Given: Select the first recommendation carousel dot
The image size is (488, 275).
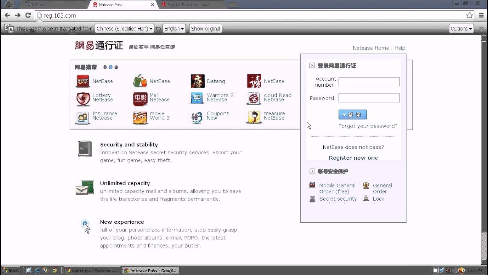Looking at the screenshot, I should coord(105,67).
